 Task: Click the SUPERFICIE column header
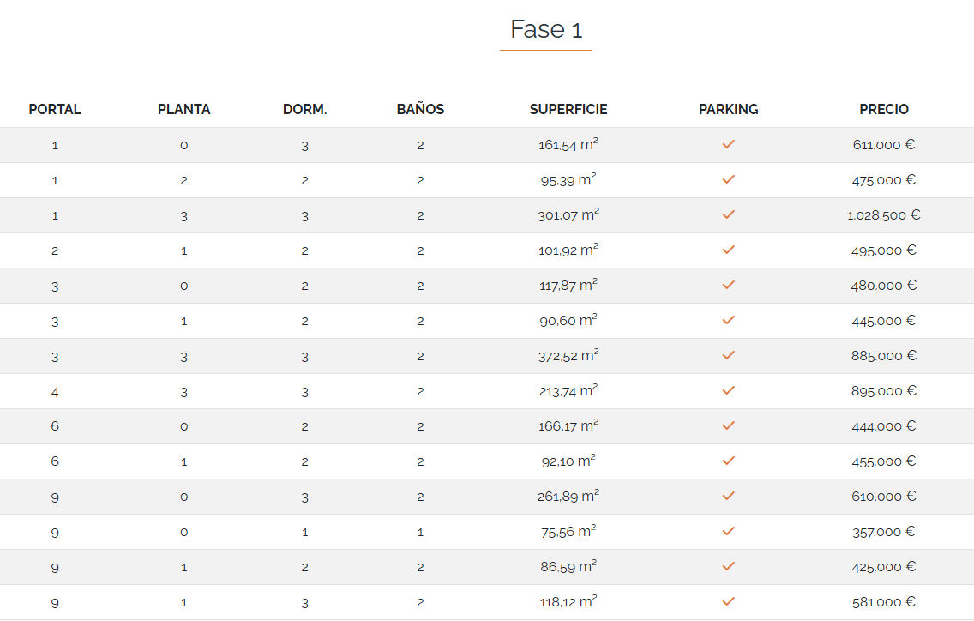[x=568, y=110]
